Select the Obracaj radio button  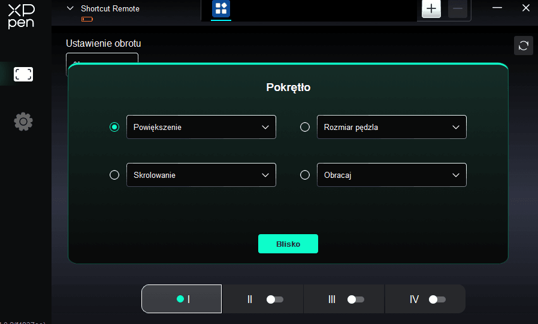[305, 175]
